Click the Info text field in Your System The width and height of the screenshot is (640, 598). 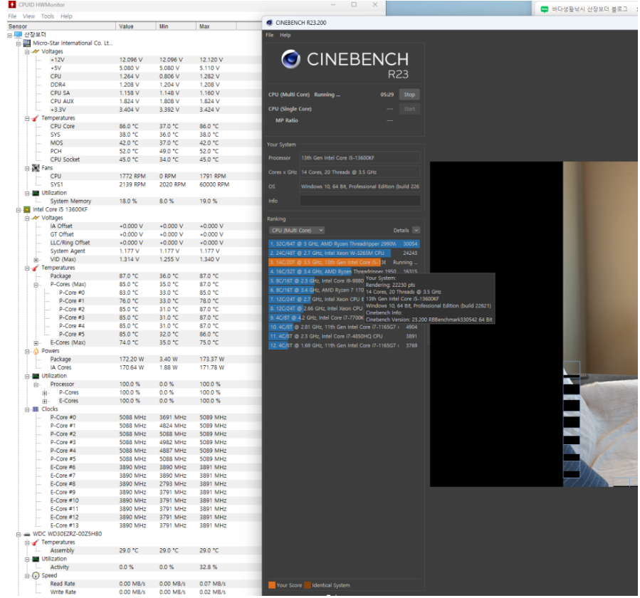(360, 201)
